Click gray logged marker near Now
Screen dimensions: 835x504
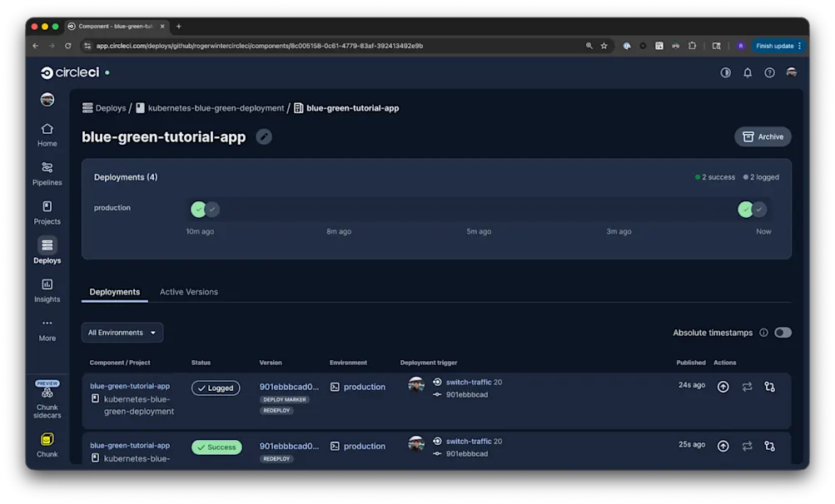coord(759,209)
